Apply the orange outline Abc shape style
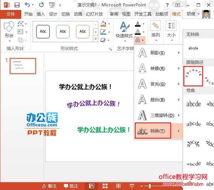 pos(83,31)
